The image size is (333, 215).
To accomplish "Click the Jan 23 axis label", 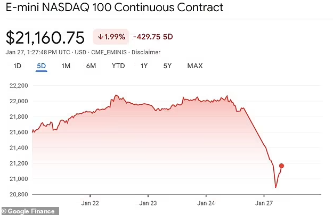I will coord(148,203).
